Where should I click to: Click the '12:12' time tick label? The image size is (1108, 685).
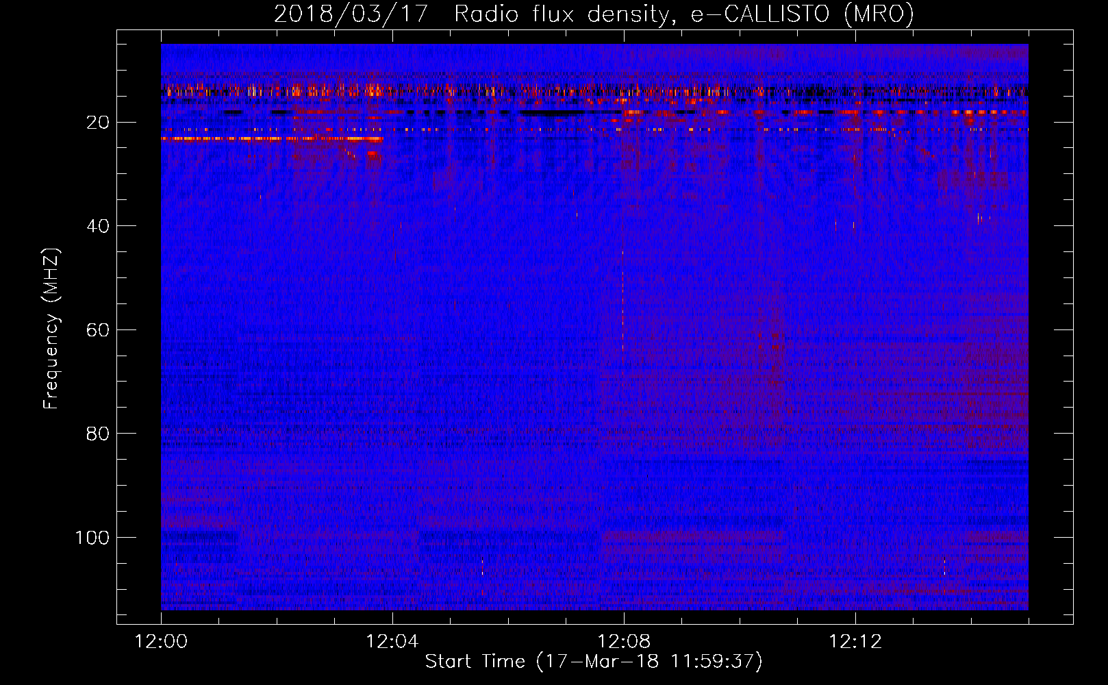coord(855,642)
